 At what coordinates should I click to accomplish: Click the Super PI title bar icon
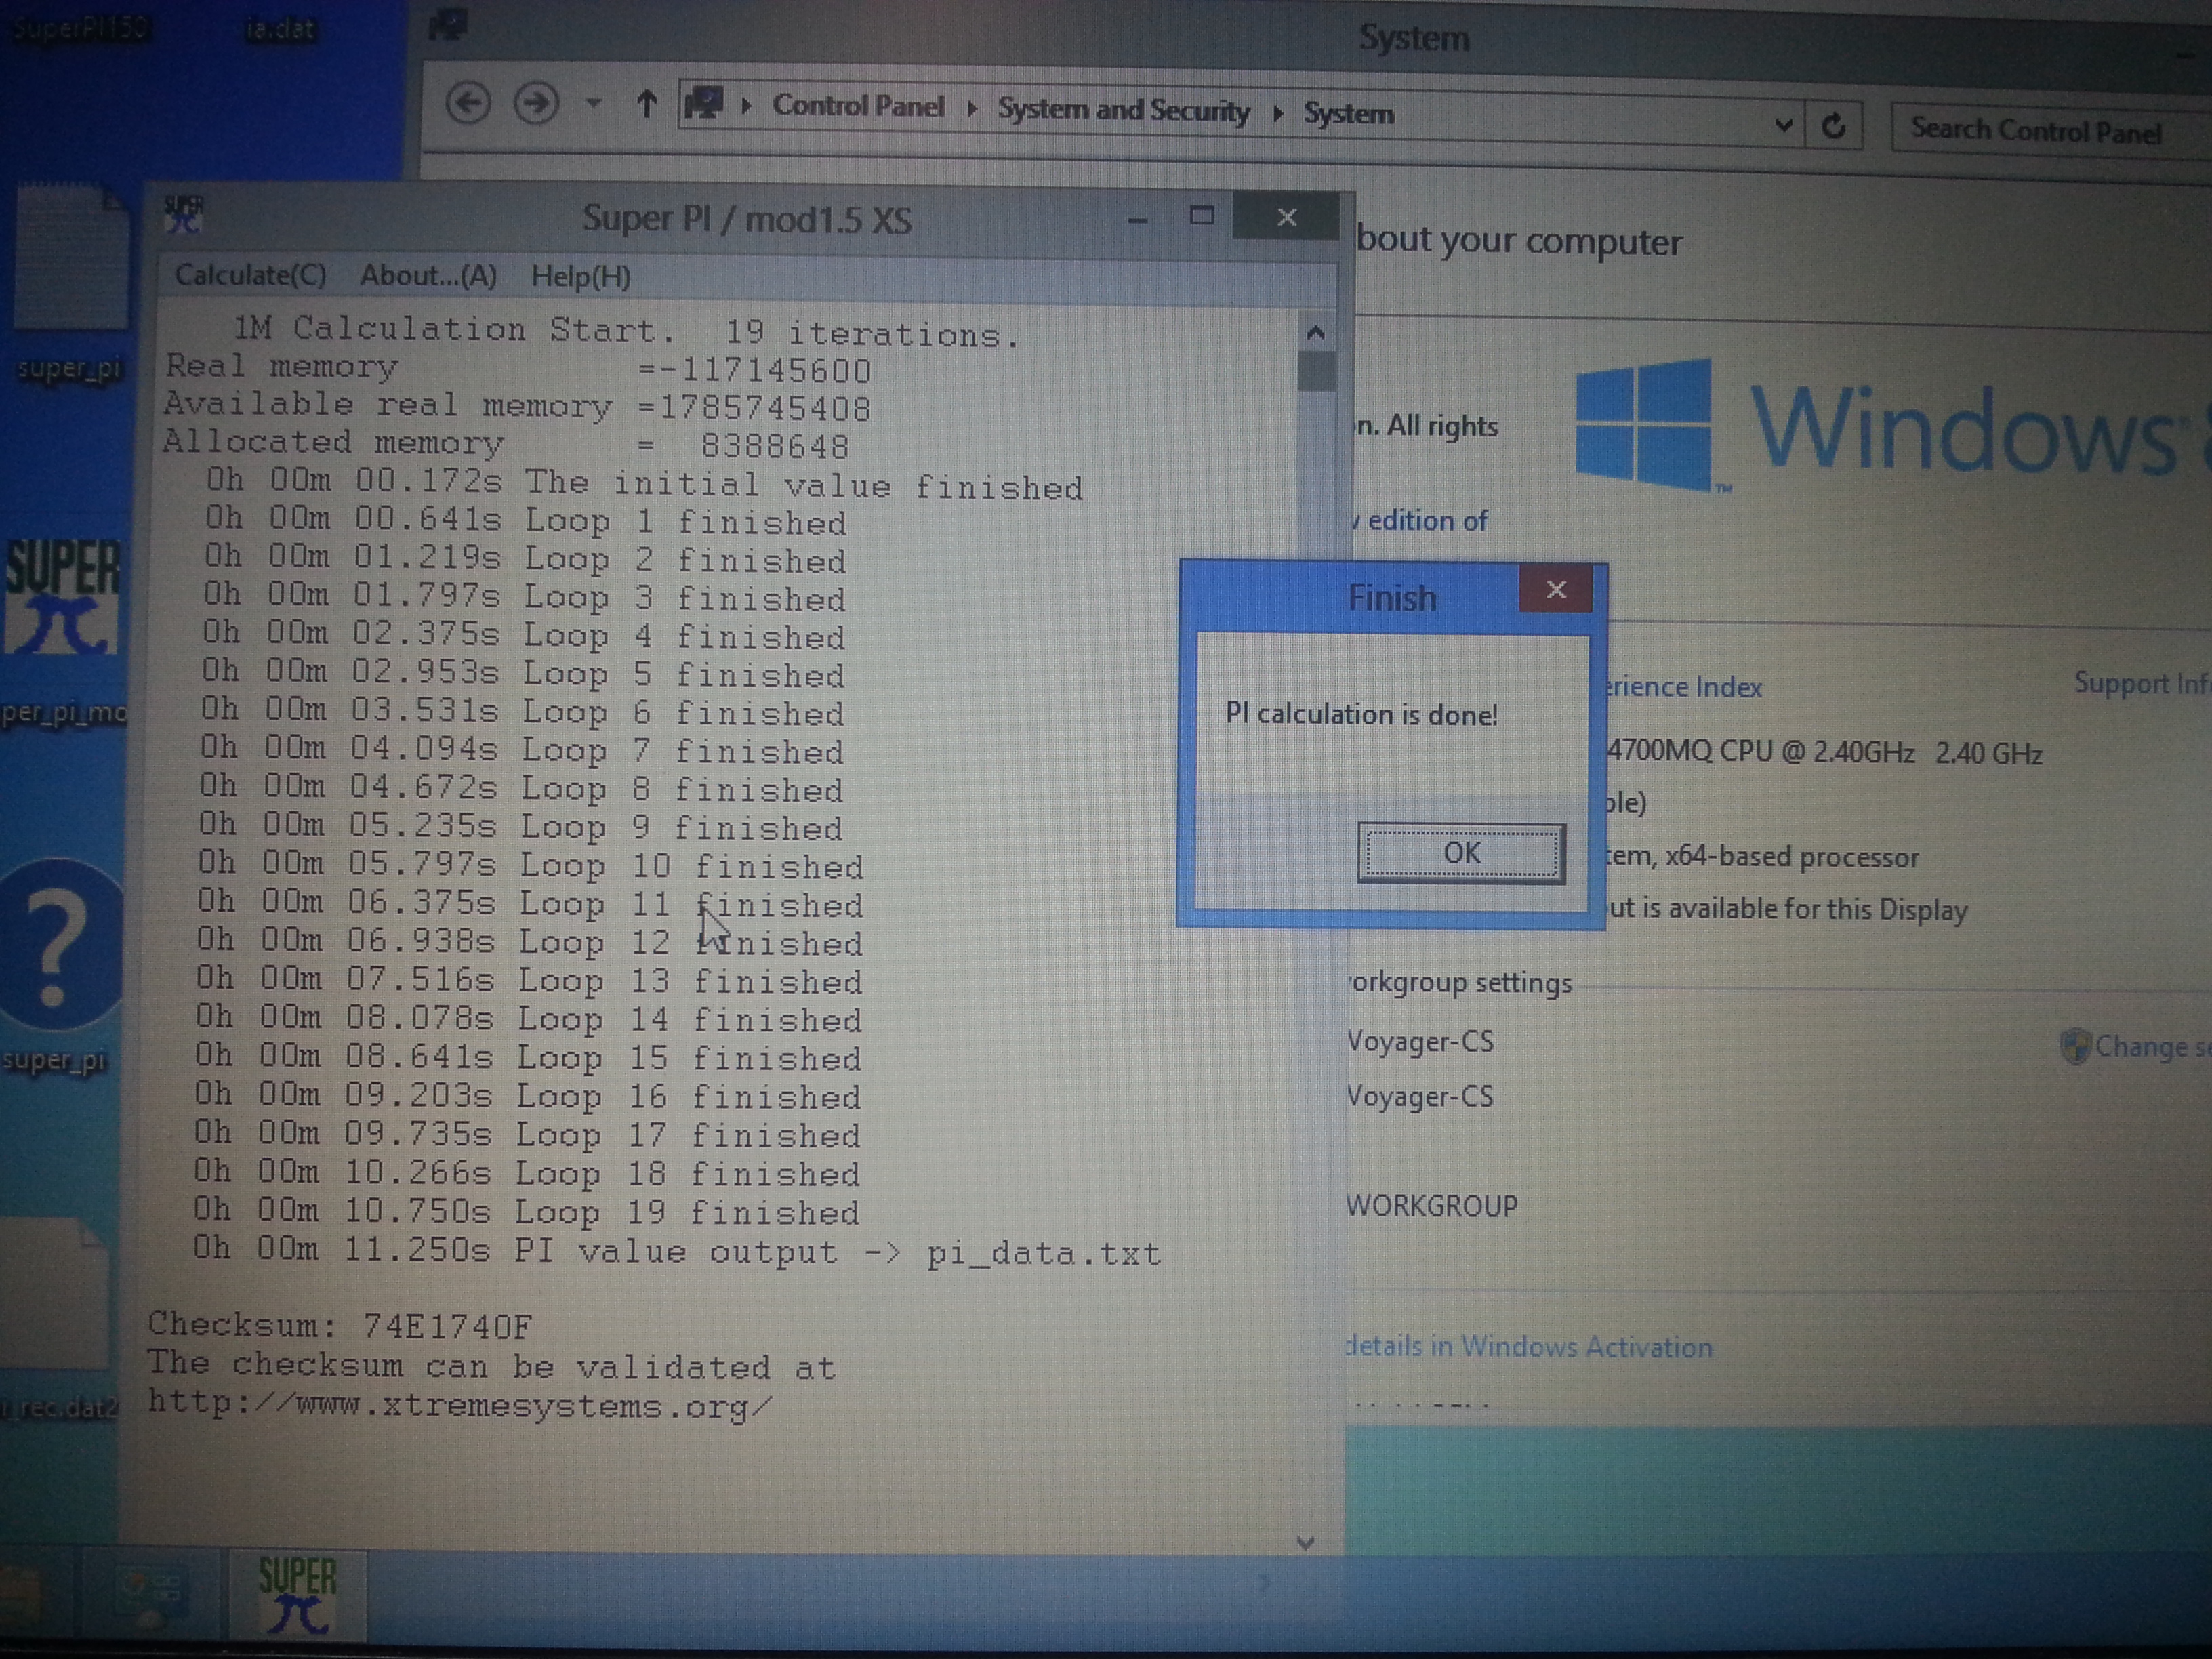point(184,214)
